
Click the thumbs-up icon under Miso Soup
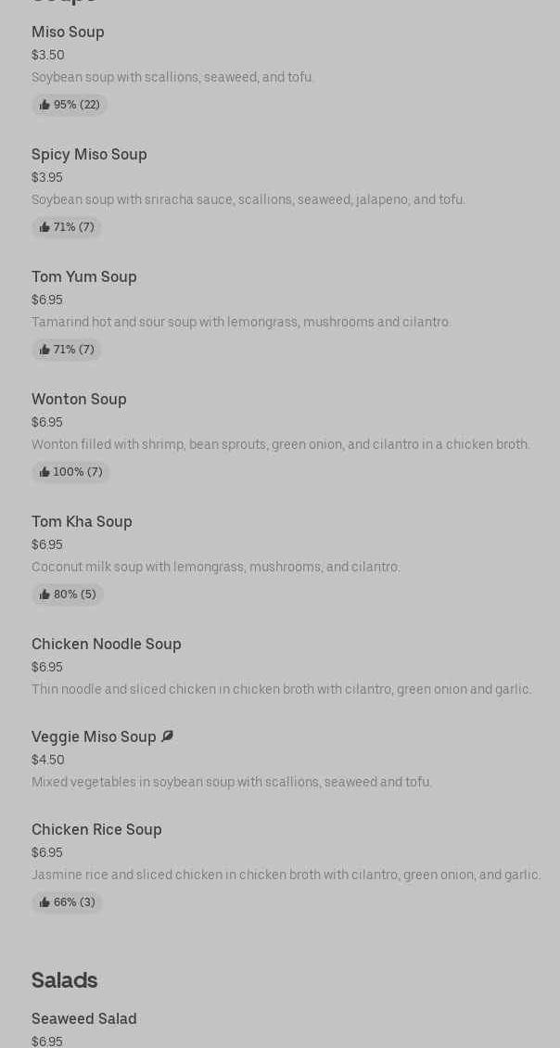[45, 105]
